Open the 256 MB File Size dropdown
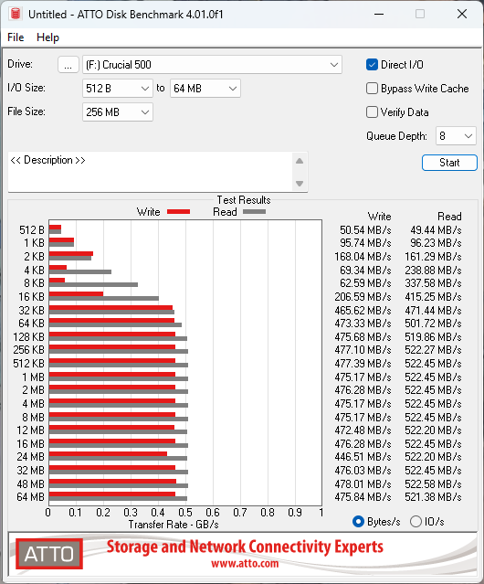Image resolution: width=484 pixels, height=584 pixels. click(x=118, y=112)
